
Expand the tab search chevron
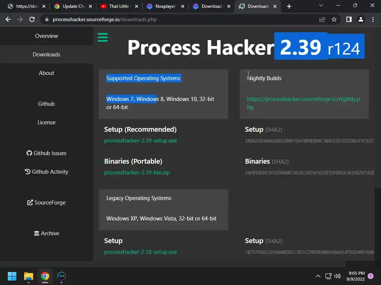[321, 5]
